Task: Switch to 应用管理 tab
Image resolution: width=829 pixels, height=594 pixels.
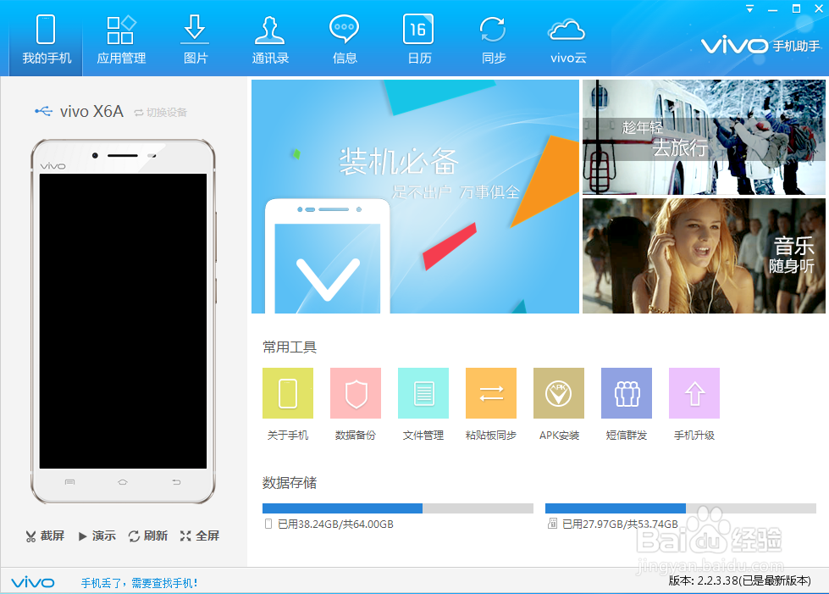Action: tap(121, 40)
